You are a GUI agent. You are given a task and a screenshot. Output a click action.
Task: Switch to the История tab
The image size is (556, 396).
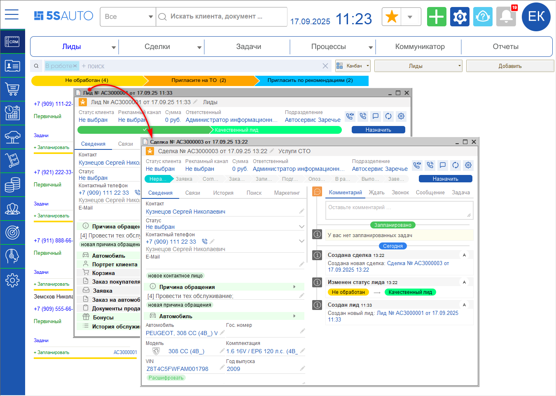(223, 193)
